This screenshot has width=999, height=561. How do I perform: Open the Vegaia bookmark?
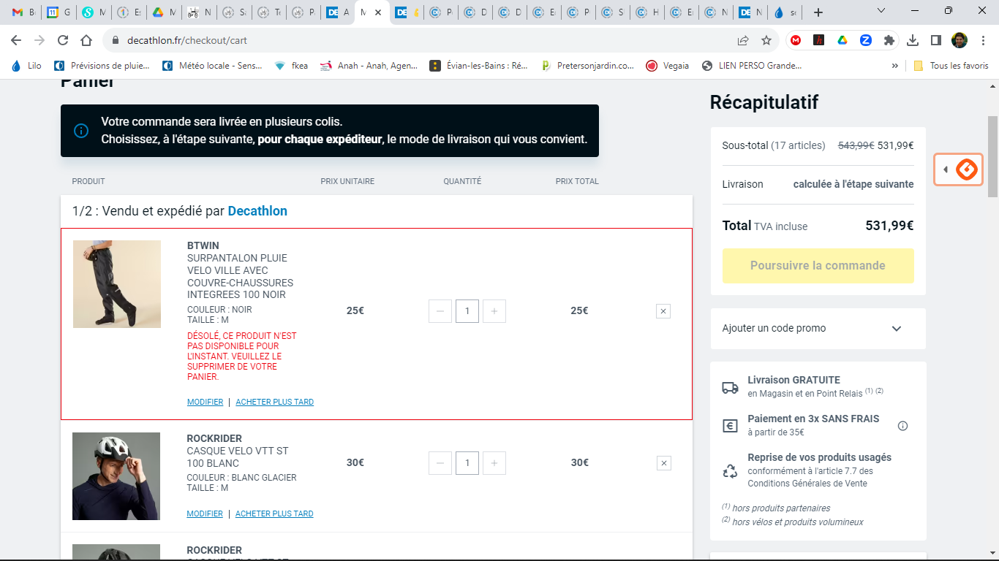click(668, 66)
